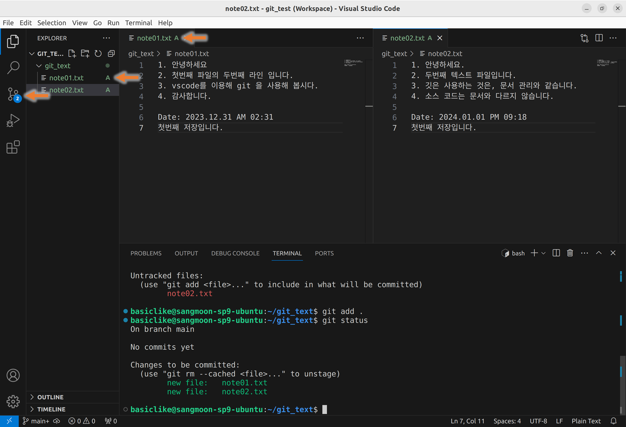The width and height of the screenshot is (626, 427).
Task: Open the Manage gear icon
Action: click(13, 402)
